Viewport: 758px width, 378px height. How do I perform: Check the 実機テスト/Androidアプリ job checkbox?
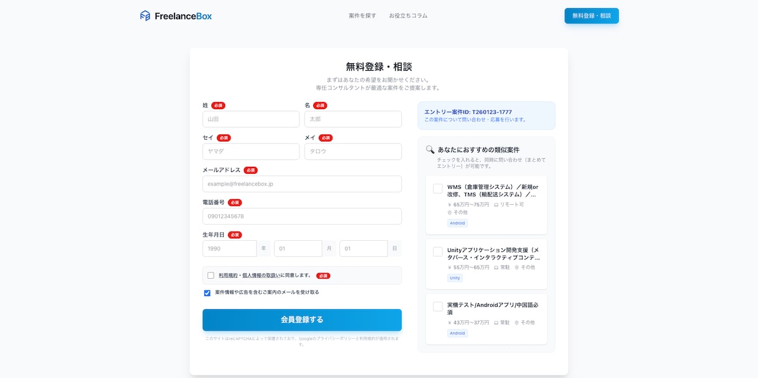pyautogui.click(x=437, y=306)
